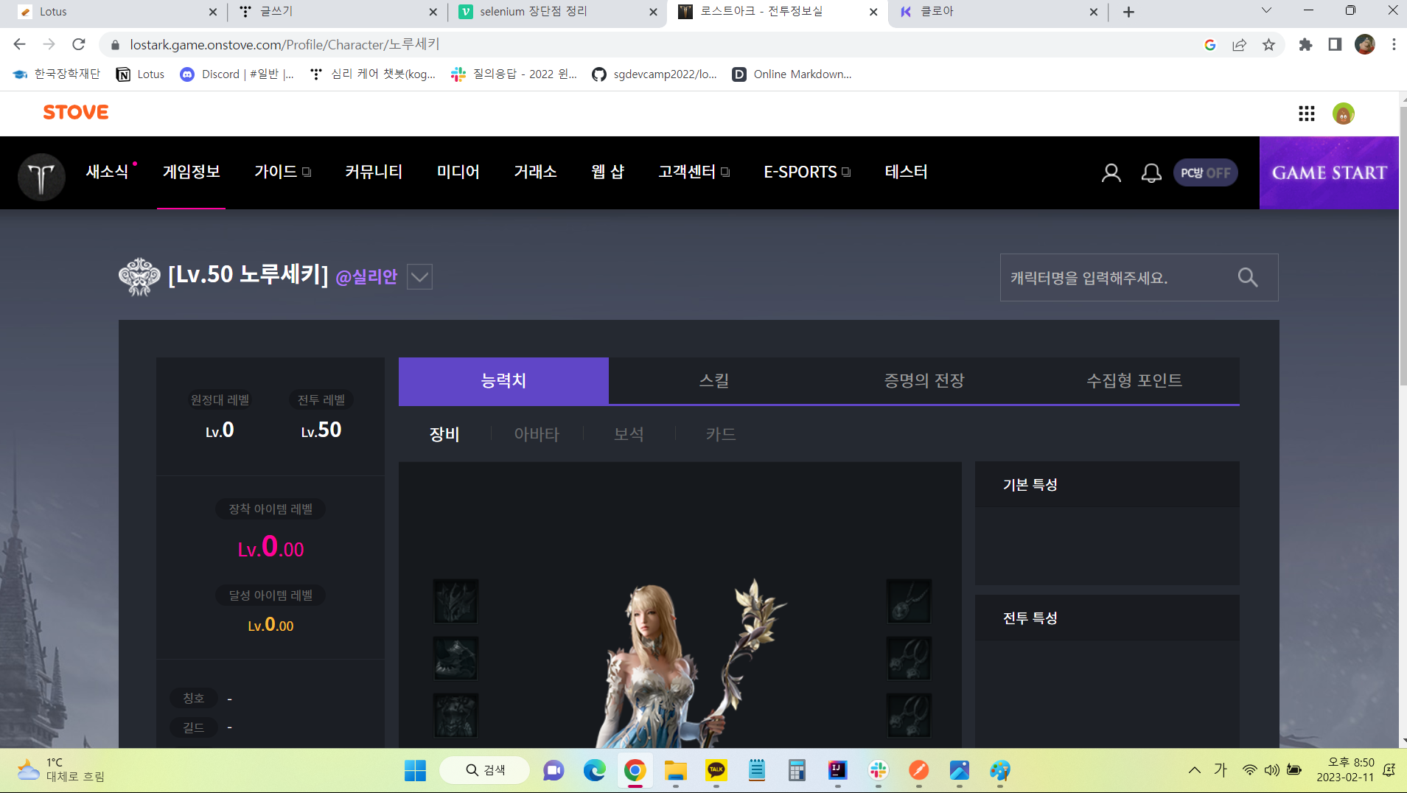Open the 게임정보 menu
Viewport: 1407px width, 793px height.
[x=192, y=172]
